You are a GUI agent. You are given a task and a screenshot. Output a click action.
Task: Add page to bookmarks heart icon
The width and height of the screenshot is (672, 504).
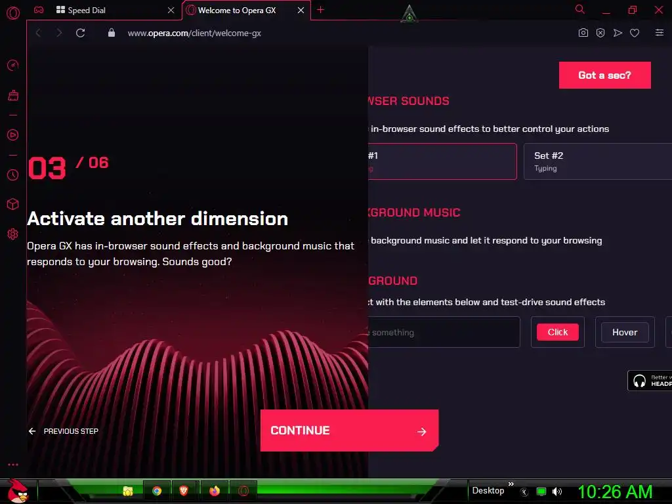click(x=635, y=33)
